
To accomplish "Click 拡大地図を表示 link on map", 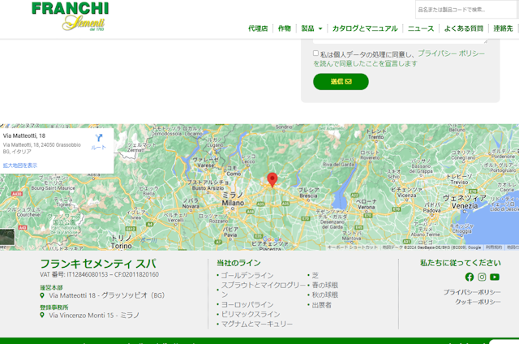I will coord(19,166).
